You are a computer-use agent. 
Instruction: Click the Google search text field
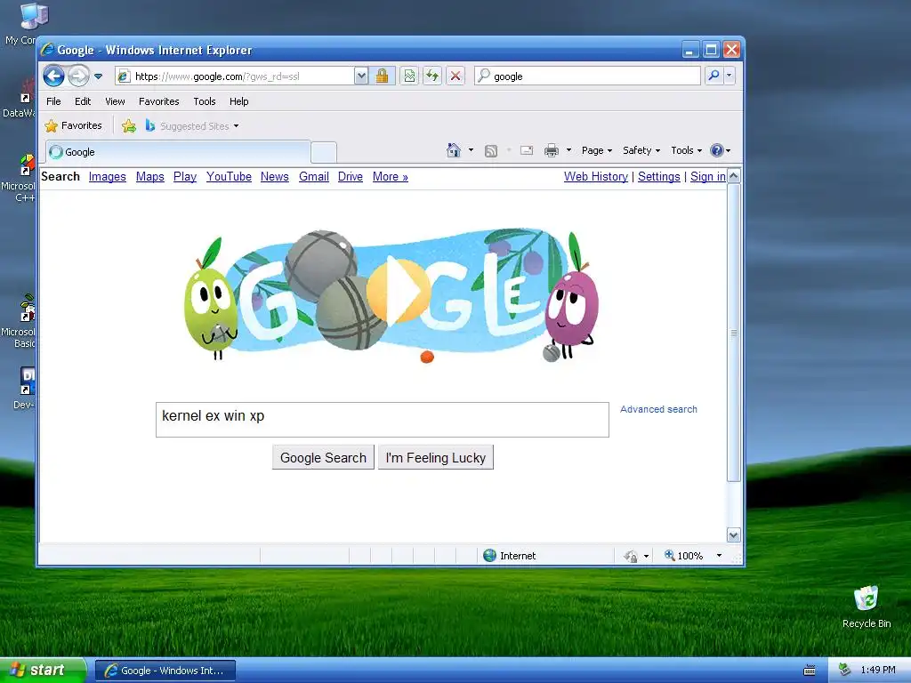(x=383, y=420)
